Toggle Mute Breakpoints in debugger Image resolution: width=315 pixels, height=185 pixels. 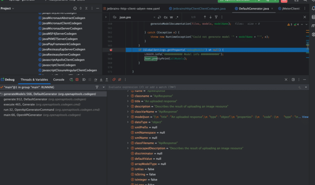point(120,80)
